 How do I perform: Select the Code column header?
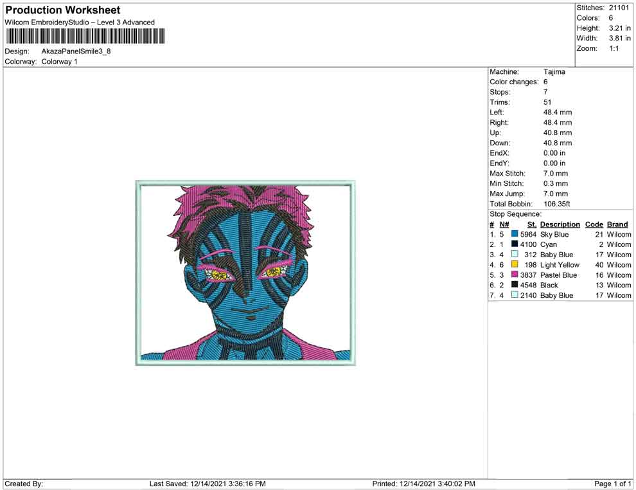(594, 224)
